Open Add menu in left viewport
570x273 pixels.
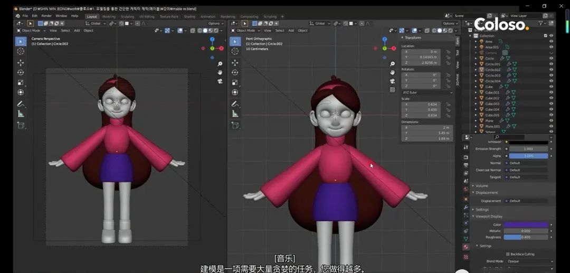[x=77, y=31]
